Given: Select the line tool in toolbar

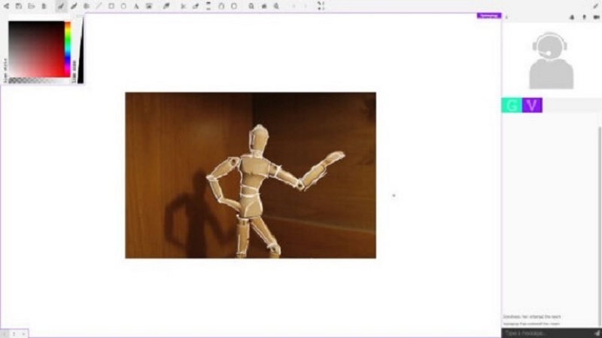Looking at the screenshot, I should pos(99,6).
